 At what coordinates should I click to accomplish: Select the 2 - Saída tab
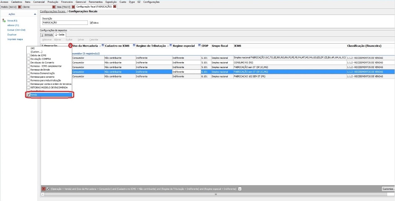pyautogui.click(x=60, y=34)
